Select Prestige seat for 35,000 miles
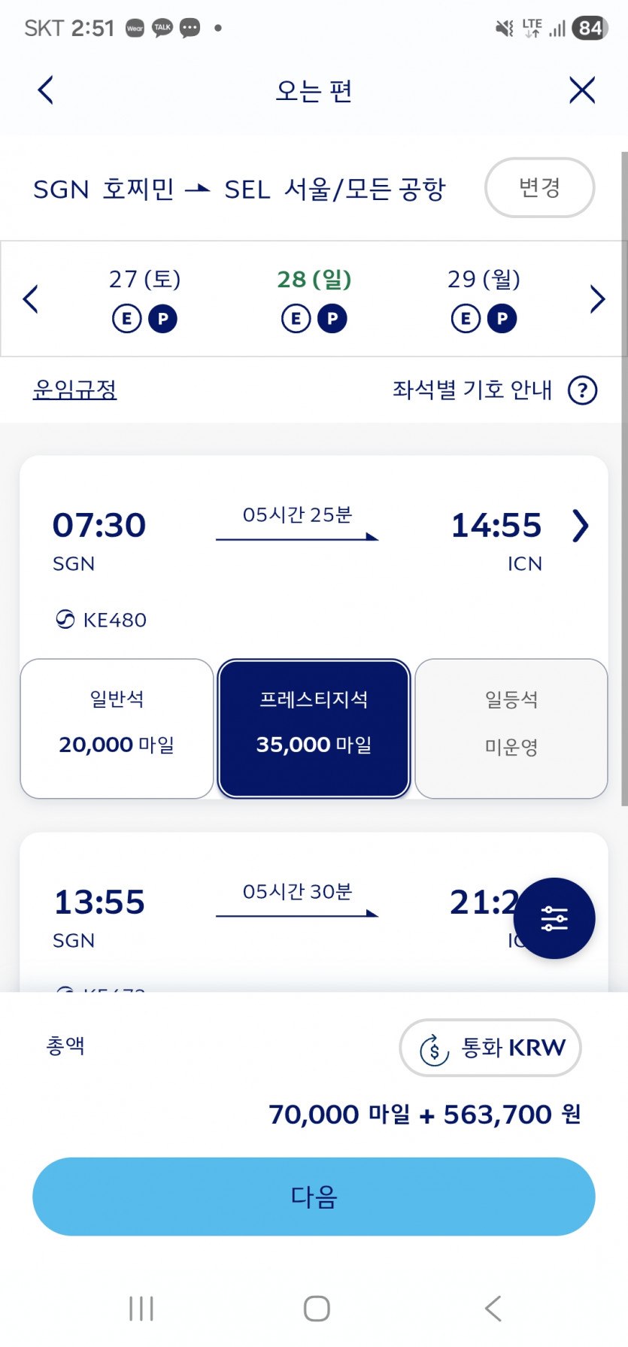The height and width of the screenshot is (1347, 628). (314, 728)
